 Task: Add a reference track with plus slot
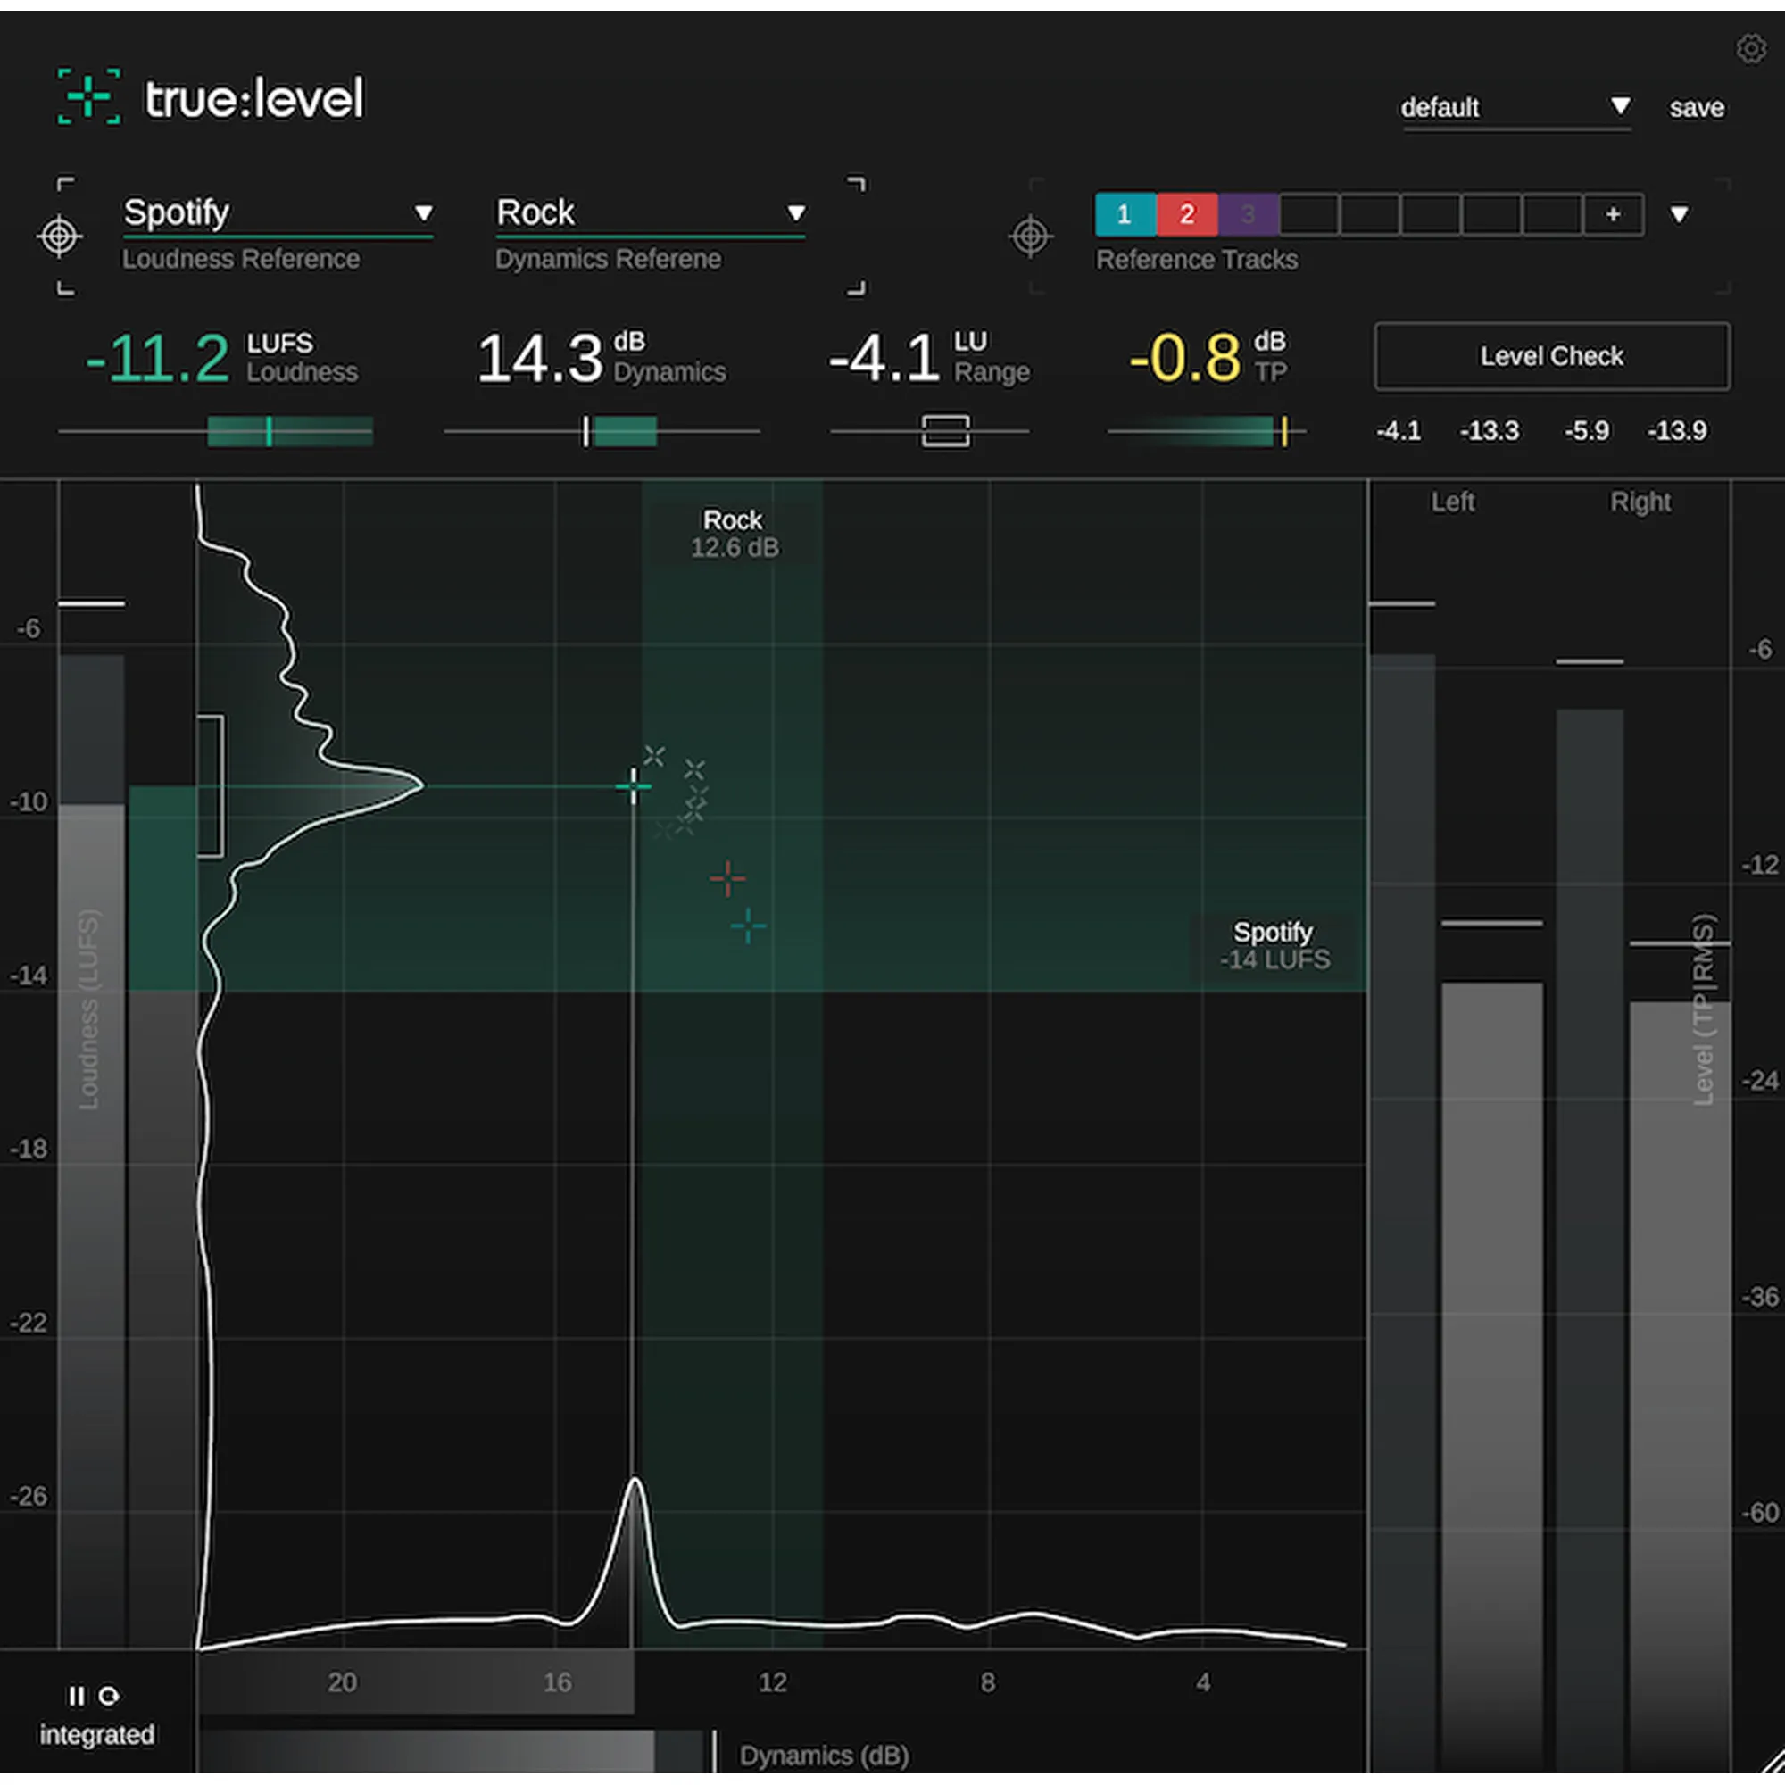pos(1612,215)
